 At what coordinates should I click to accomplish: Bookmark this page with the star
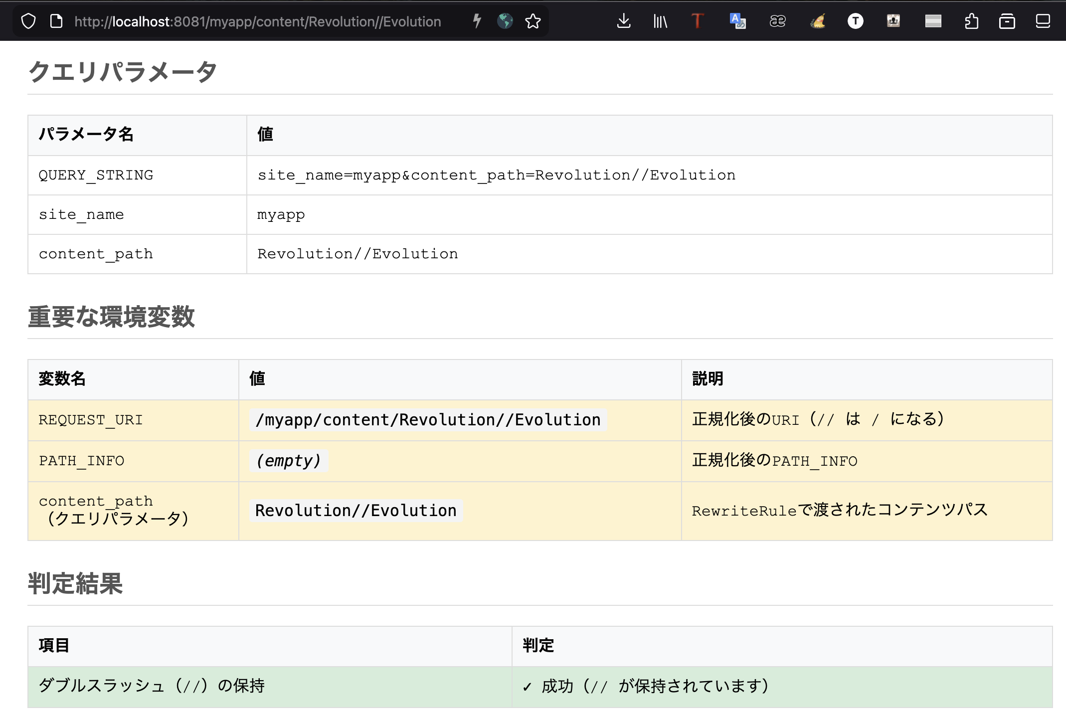pos(533,21)
